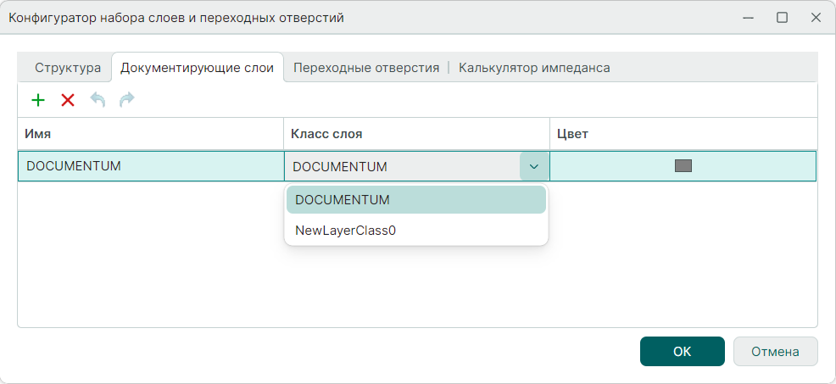
Task: Minimize the configurator dialog window
Action: pos(748,18)
